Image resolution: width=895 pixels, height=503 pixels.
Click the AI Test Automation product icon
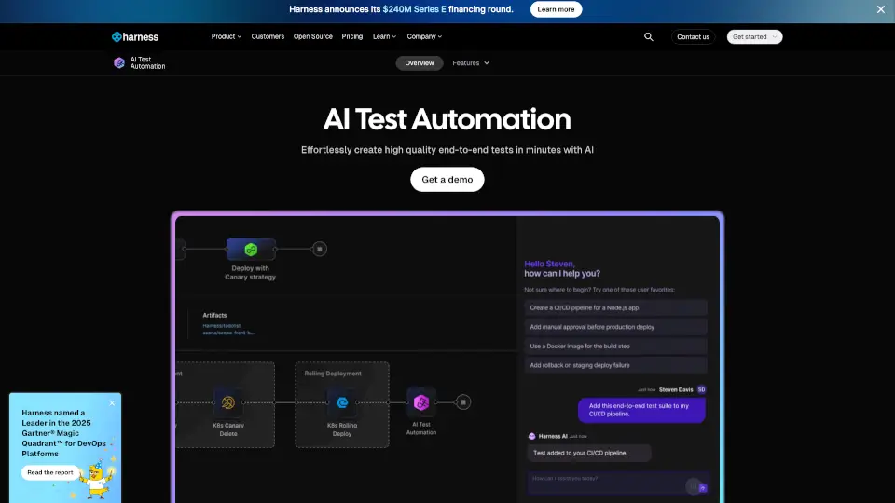coord(118,63)
